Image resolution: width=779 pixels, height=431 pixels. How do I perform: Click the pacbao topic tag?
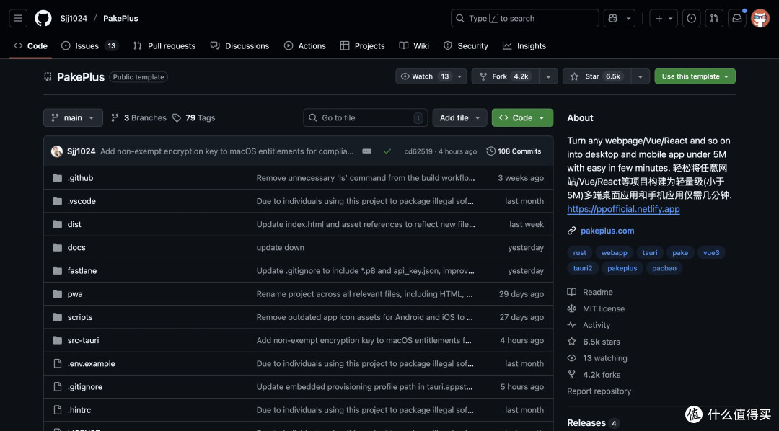664,268
